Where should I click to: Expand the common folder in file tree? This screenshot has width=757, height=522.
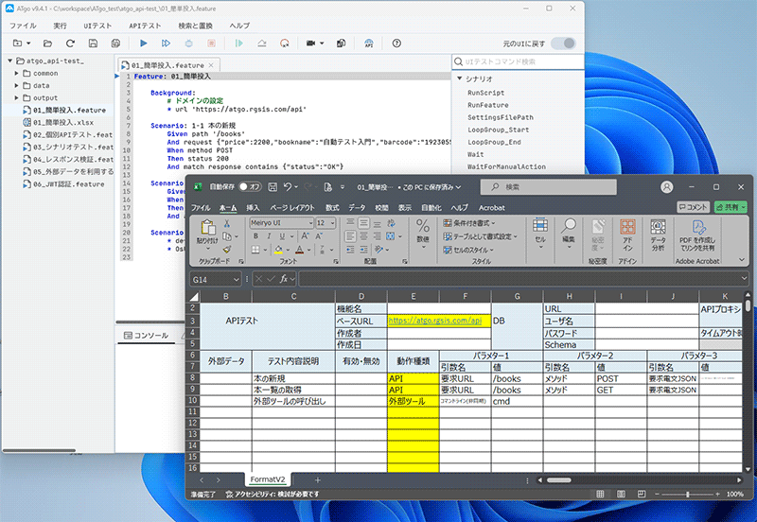click(16, 74)
